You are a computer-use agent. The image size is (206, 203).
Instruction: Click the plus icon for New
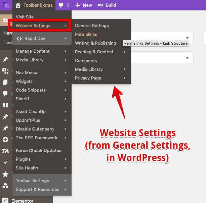coord(78,5)
